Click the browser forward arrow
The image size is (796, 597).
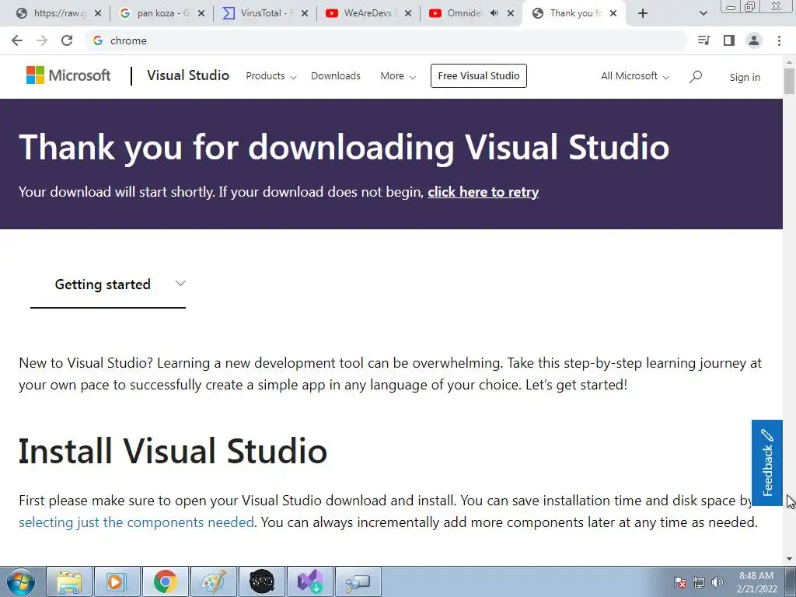42,40
